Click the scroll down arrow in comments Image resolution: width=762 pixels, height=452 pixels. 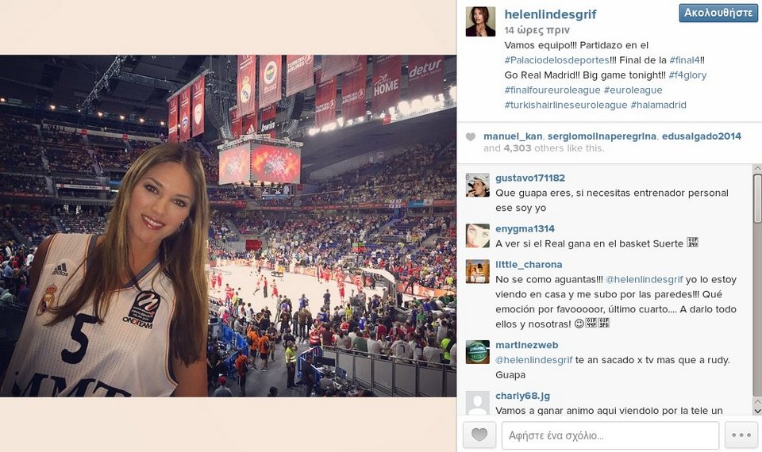point(757,410)
